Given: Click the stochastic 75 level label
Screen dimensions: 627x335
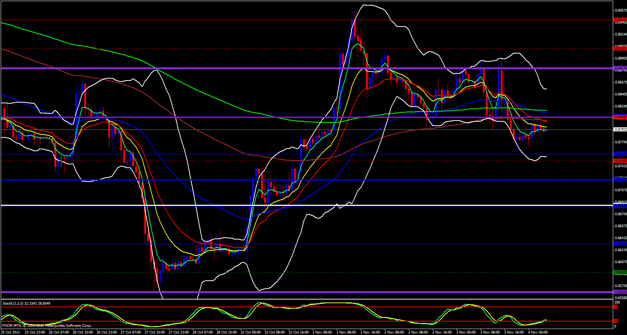Looking at the screenshot, I should [615, 307].
